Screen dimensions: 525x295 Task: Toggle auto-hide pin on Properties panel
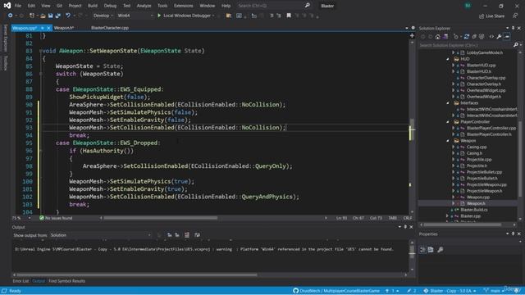513,234
